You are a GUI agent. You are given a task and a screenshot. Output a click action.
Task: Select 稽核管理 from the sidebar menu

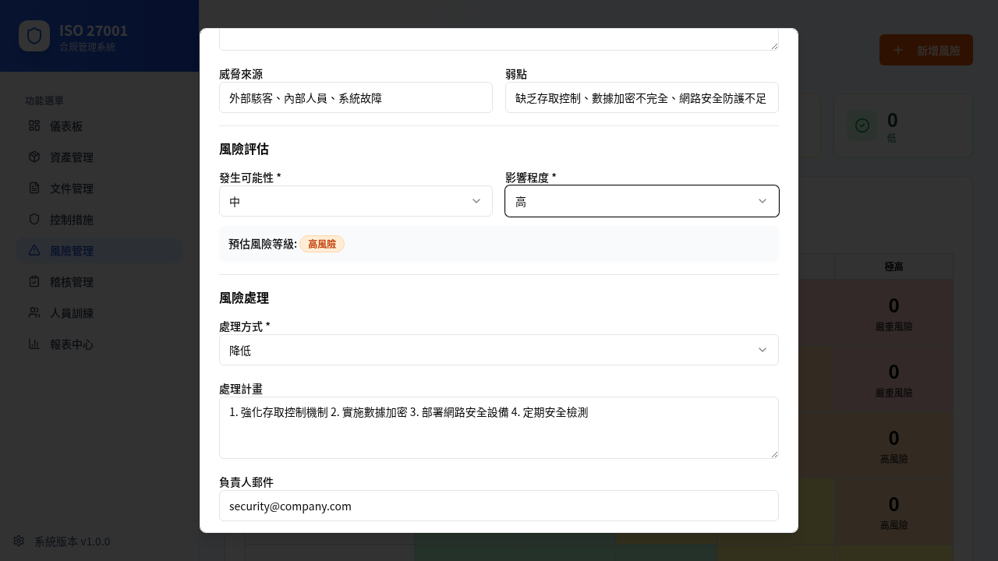[72, 282]
